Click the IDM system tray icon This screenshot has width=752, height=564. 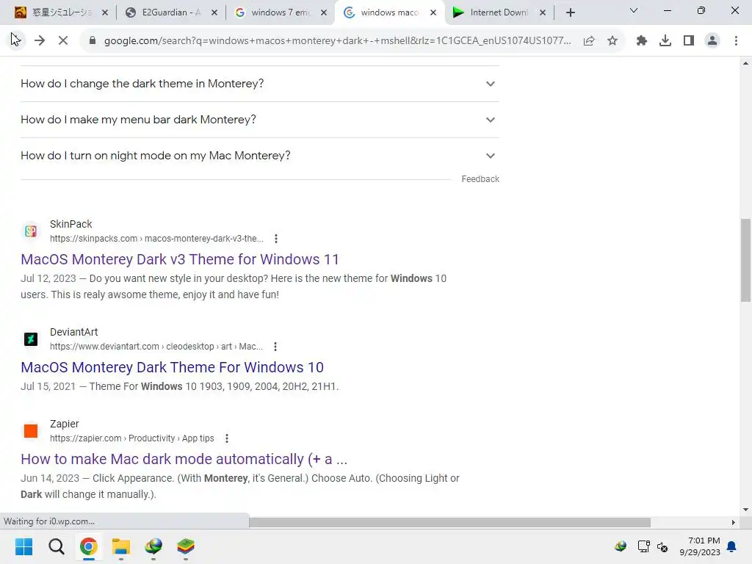(x=621, y=546)
